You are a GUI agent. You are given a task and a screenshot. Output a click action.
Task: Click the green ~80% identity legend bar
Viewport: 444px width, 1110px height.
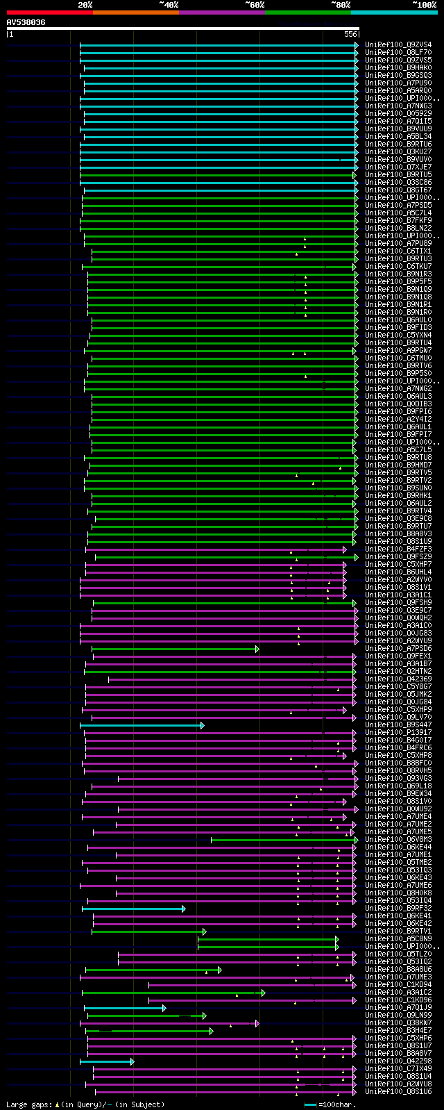(308, 13)
